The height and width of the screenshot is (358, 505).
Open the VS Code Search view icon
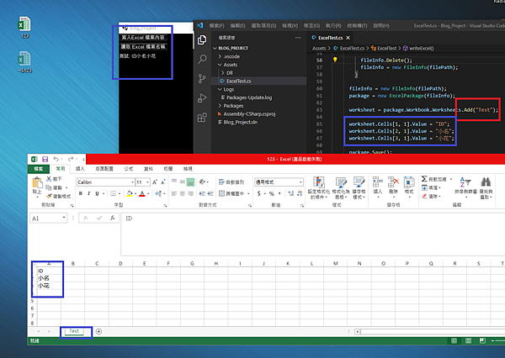coord(202,59)
